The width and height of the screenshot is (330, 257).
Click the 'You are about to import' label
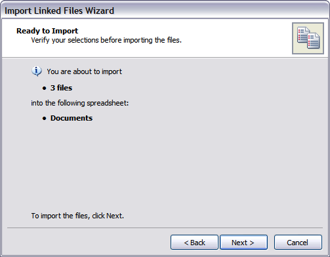85,71
